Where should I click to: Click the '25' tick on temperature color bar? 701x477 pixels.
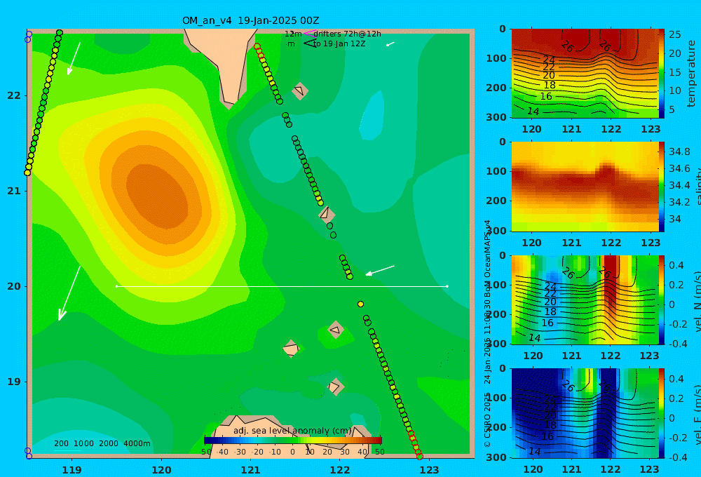pyautogui.click(x=674, y=34)
